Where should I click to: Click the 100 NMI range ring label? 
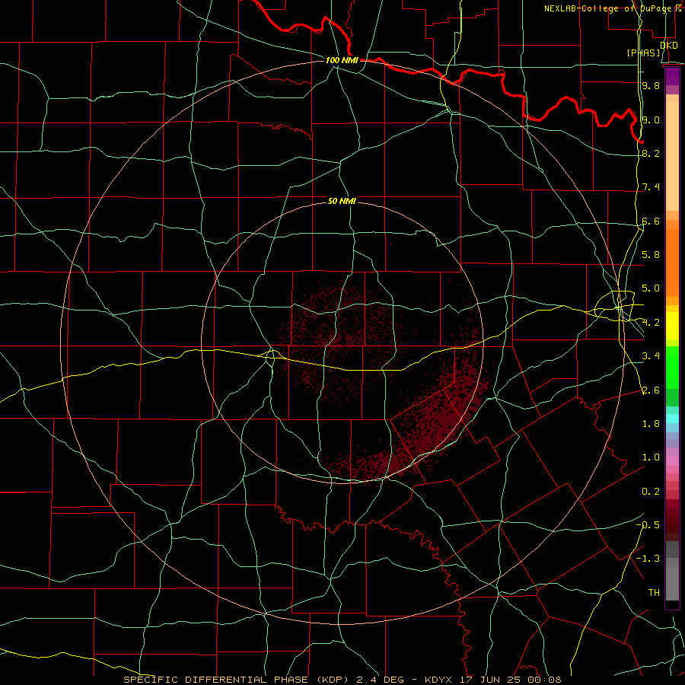(x=342, y=60)
